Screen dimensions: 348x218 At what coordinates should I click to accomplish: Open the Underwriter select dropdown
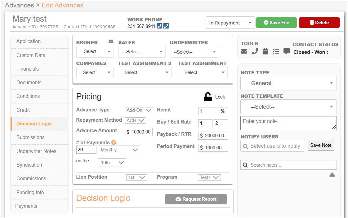(x=194, y=52)
